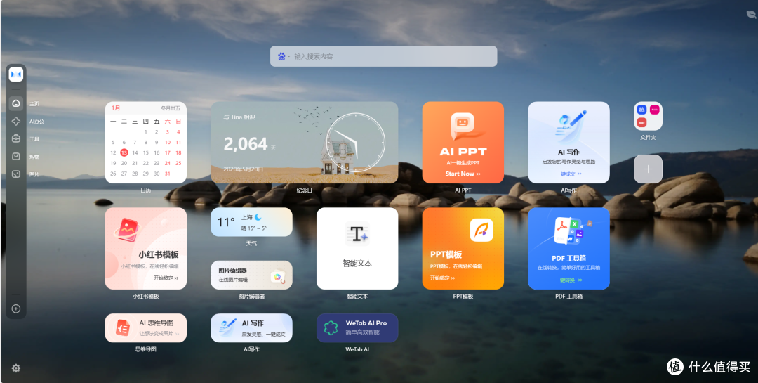758x383 pixels.
Task: Open the Shanghai weather widget showing 11°
Action: tap(251, 222)
